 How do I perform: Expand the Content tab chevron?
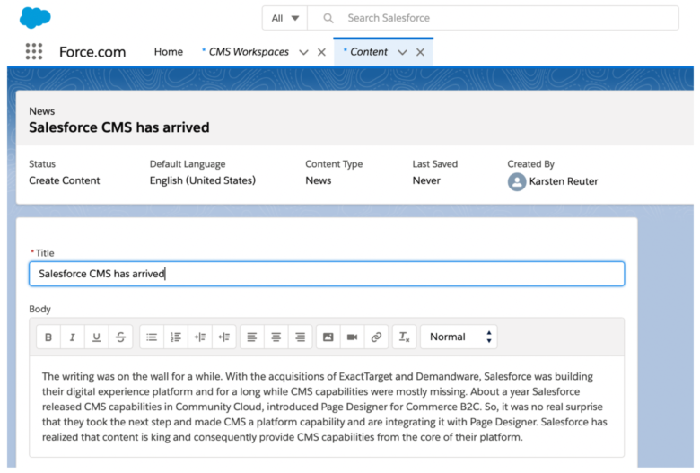(x=402, y=52)
